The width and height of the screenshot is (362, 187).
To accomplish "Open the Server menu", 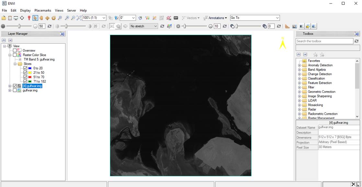I will pyautogui.click(x=72, y=10).
